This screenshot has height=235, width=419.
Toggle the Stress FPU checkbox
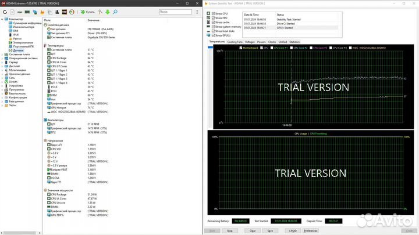point(213,18)
